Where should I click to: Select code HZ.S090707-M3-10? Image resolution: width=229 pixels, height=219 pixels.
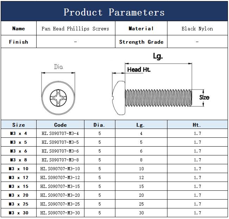pyautogui.click(x=60, y=169)
